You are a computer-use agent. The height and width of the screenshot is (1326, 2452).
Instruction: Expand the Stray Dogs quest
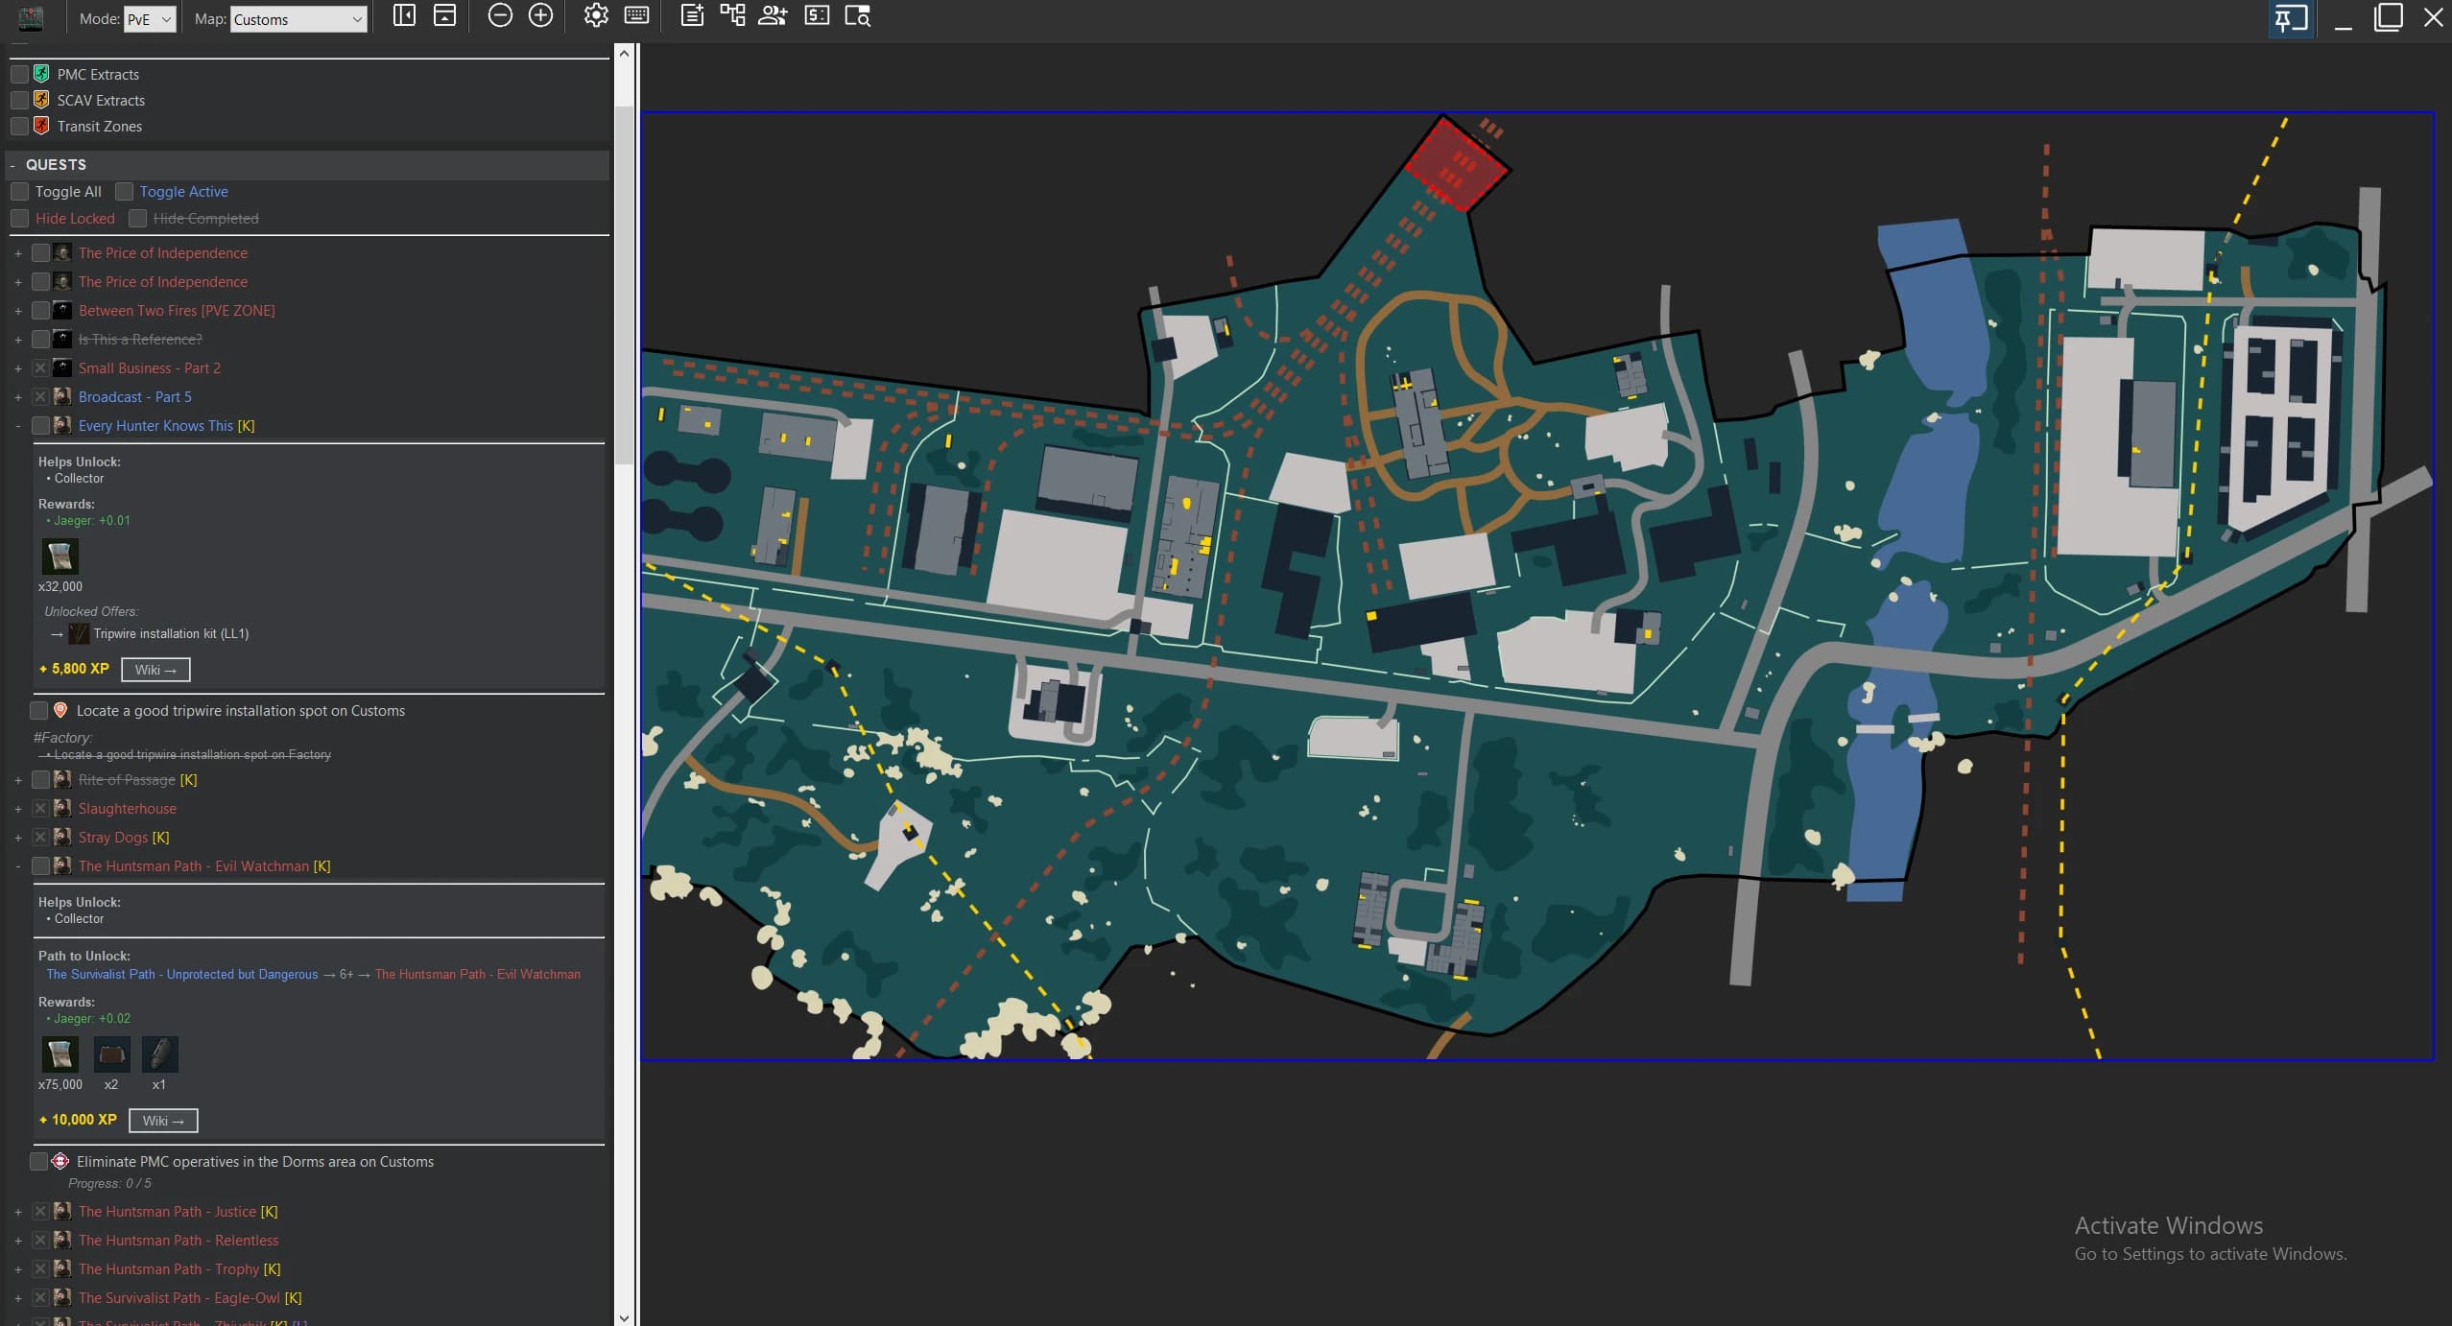(17, 838)
